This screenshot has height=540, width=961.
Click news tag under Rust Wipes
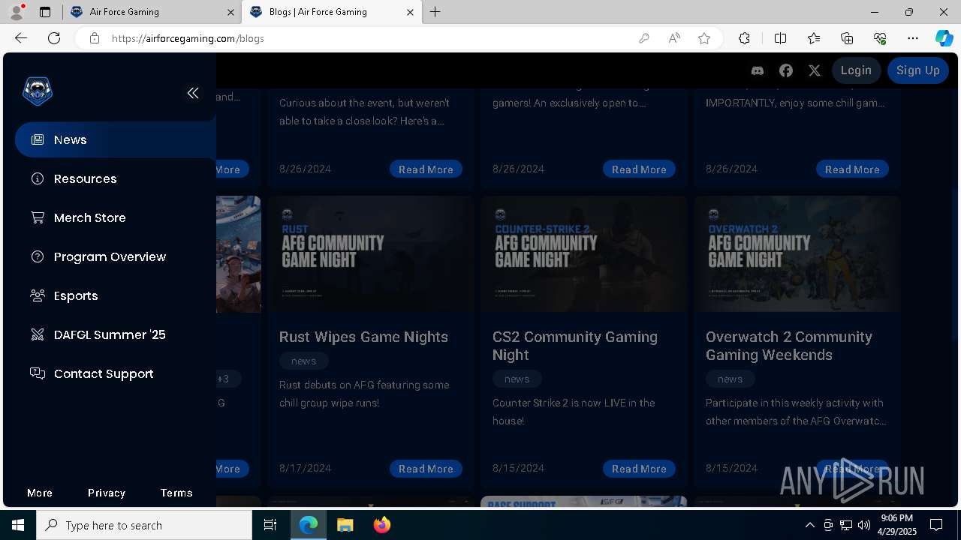[x=303, y=361]
